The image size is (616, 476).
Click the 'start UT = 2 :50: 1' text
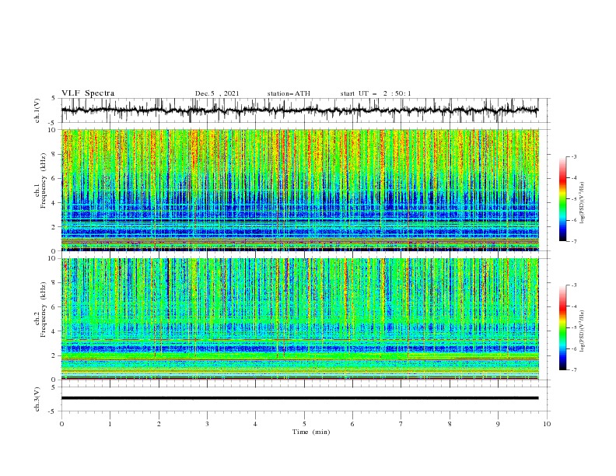(x=376, y=93)
